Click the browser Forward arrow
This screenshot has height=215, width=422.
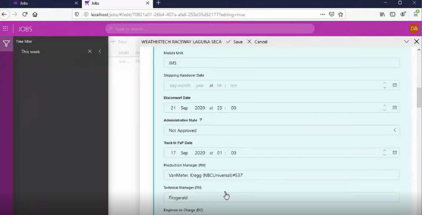pos(15,14)
